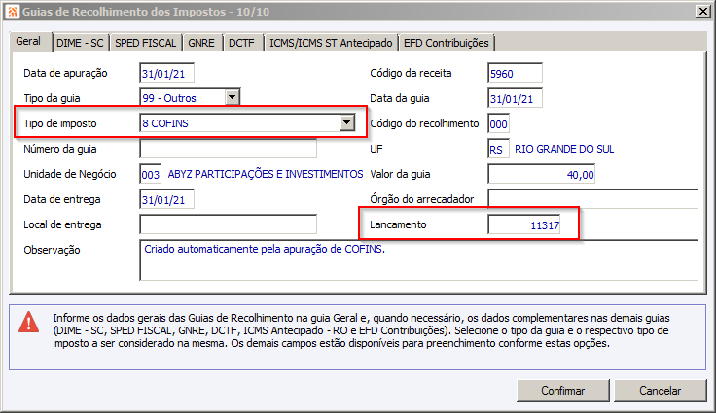
Task: Click the Cancelar button
Action: (660, 391)
